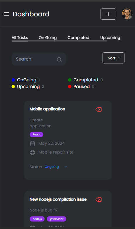
Task: Click the nodejs tag
Action: coord(37,219)
